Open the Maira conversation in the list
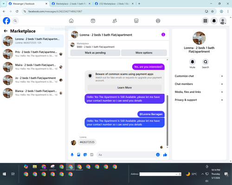Screen dimensions: 232x185 pos(32,67)
